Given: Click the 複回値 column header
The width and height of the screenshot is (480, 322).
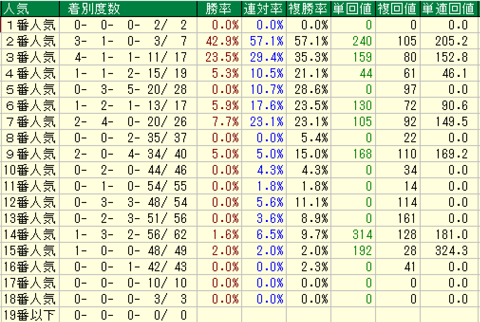Looking at the screenshot, I should 397,9.
